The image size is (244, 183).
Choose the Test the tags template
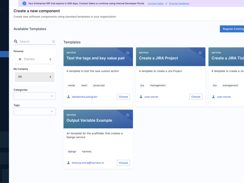pos(123,97)
